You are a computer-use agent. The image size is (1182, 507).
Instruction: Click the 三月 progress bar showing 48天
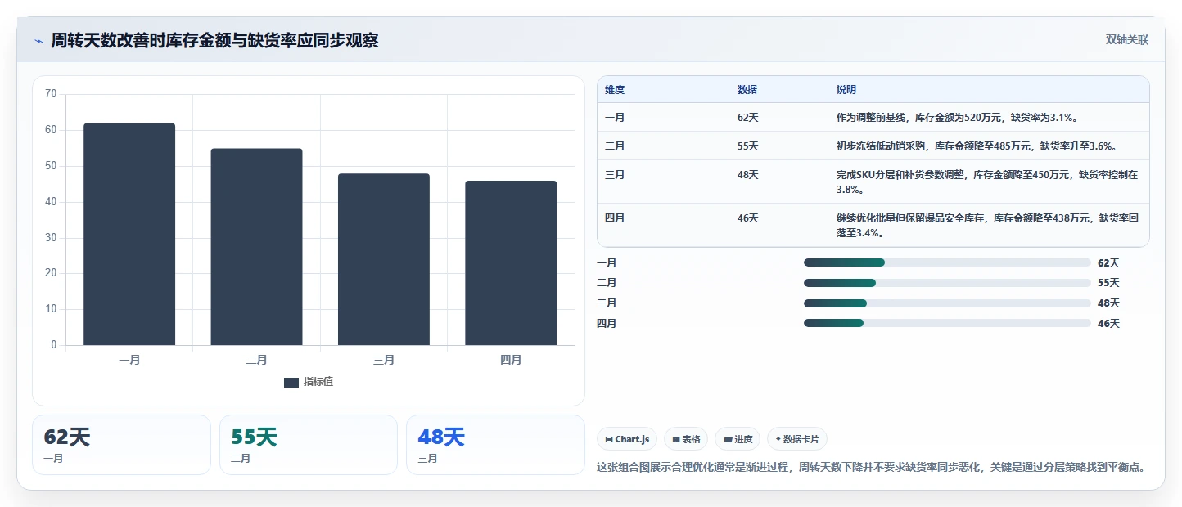point(947,303)
